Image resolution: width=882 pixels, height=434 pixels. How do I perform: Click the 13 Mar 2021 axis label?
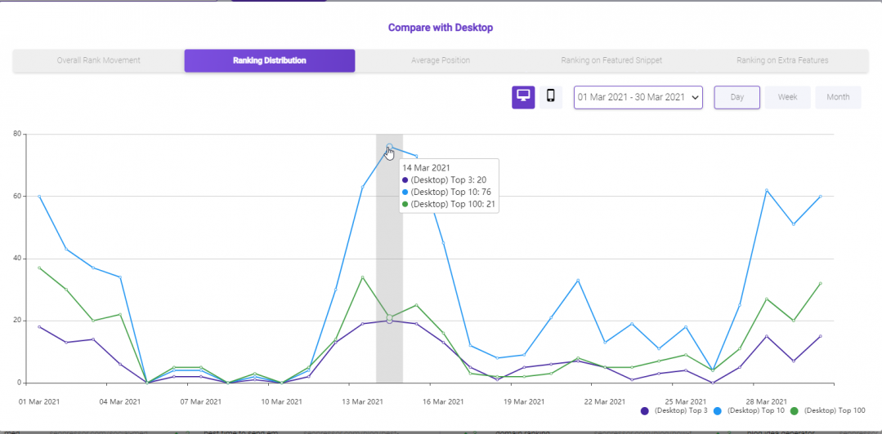[363, 402]
